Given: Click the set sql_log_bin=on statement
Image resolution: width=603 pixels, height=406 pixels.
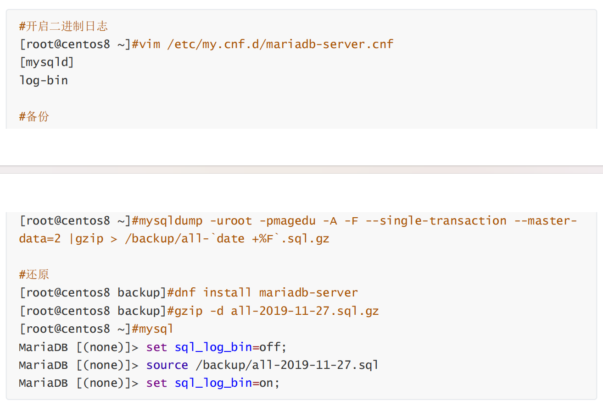Looking at the screenshot, I should click(x=213, y=383).
